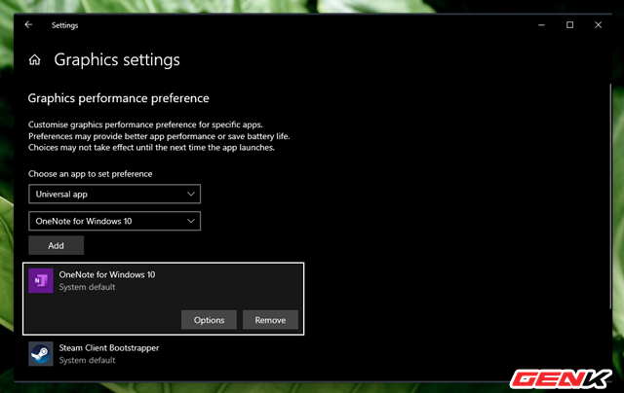
Task: Expand the OneNote for Windows 10 dropdown
Action: [x=114, y=221]
